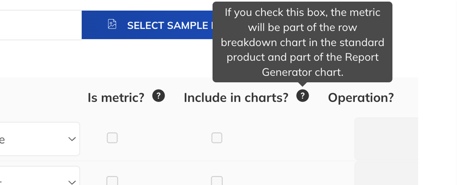Click inside the second row select box

tap(40, 176)
